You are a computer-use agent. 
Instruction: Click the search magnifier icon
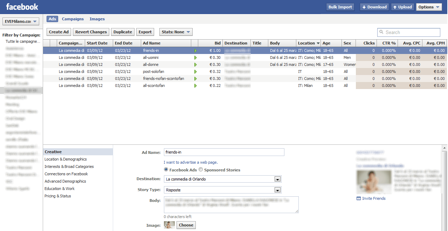tap(381, 32)
